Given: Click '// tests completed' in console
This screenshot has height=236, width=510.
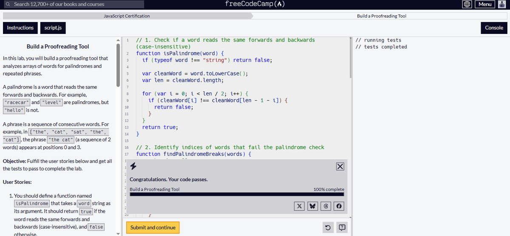Looking at the screenshot, I should [x=381, y=47].
